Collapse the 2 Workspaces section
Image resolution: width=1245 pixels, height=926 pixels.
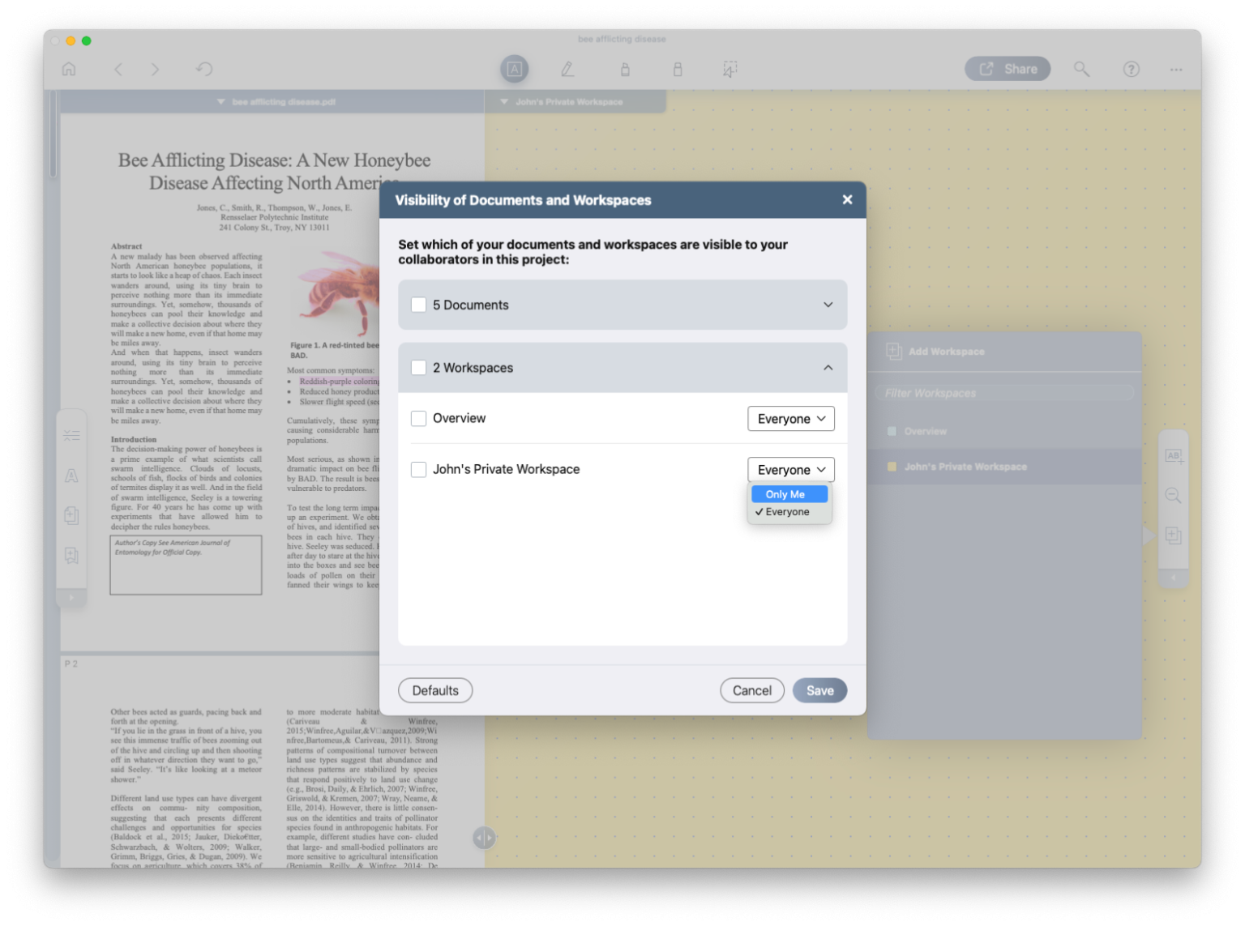pos(828,367)
